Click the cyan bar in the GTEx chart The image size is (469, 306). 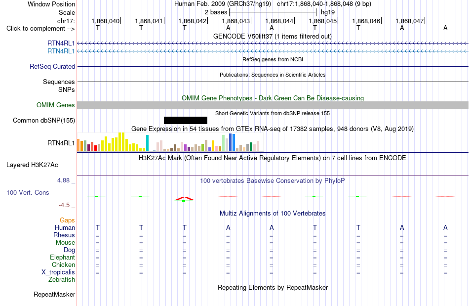pos(147,143)
